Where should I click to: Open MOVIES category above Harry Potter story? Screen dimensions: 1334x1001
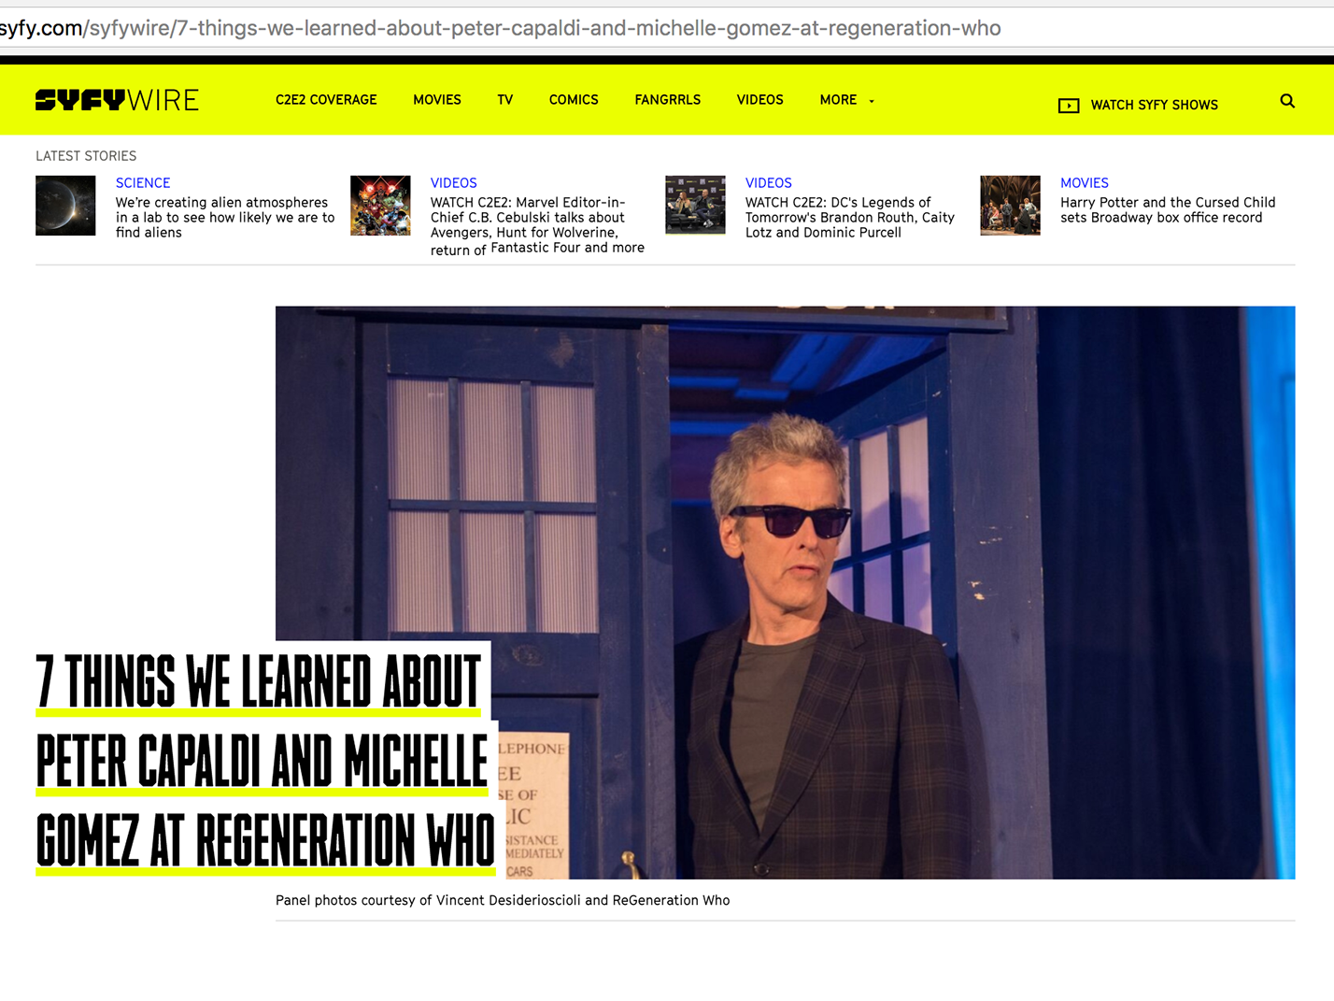coord(1085,183)
